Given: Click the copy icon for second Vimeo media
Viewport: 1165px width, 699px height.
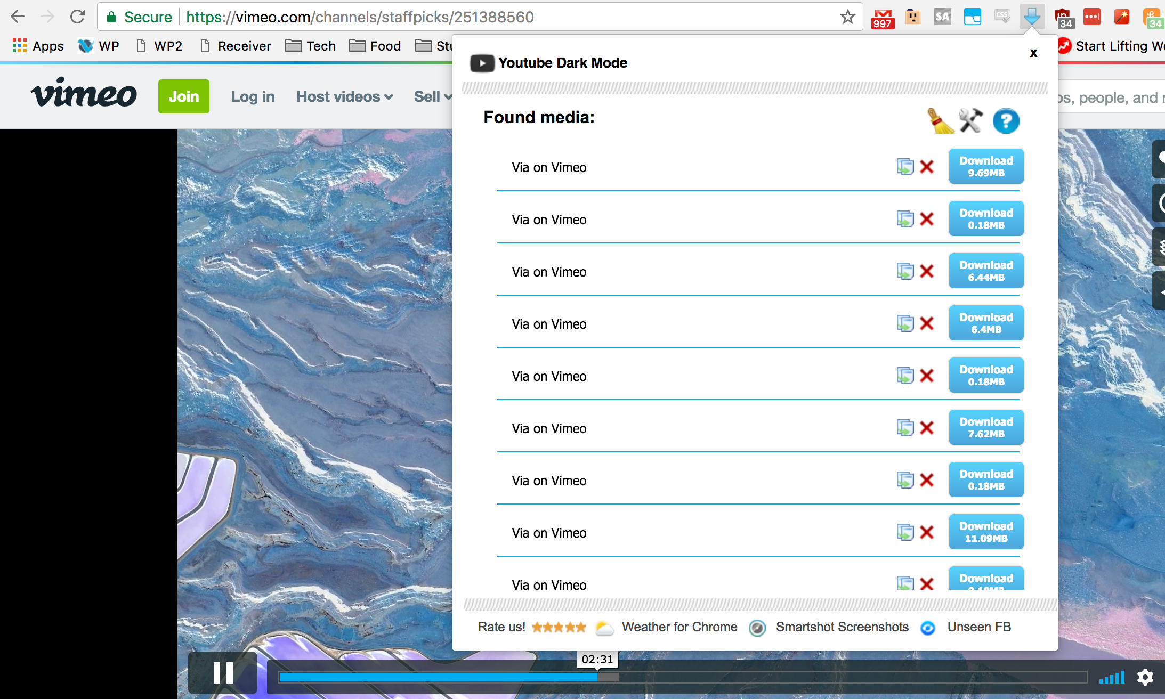Looking at the screenshot, I should 904,219.
